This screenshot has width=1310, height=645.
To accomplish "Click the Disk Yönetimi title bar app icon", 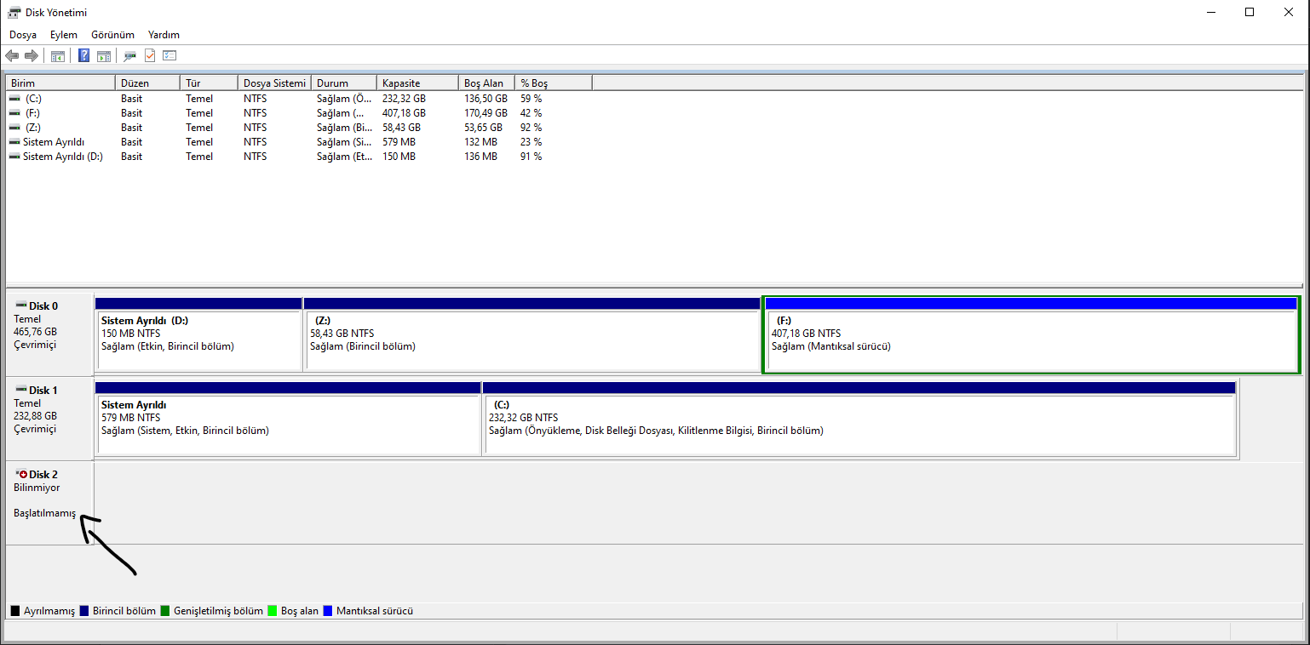I will (15, 13).
